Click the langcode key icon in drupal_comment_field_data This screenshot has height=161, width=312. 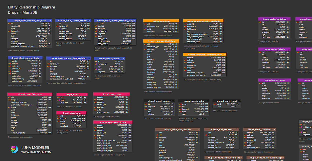145,49
